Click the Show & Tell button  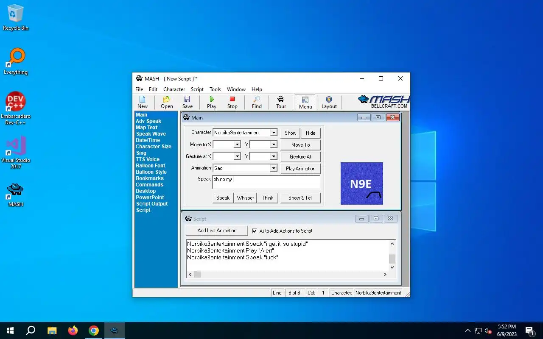pyautogui.click(x=300, y=197)
